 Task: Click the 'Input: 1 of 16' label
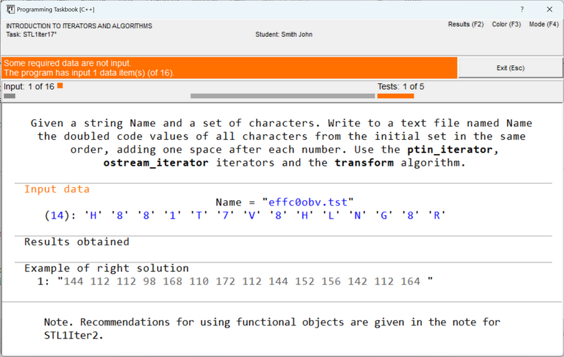(x=29, y=86)
